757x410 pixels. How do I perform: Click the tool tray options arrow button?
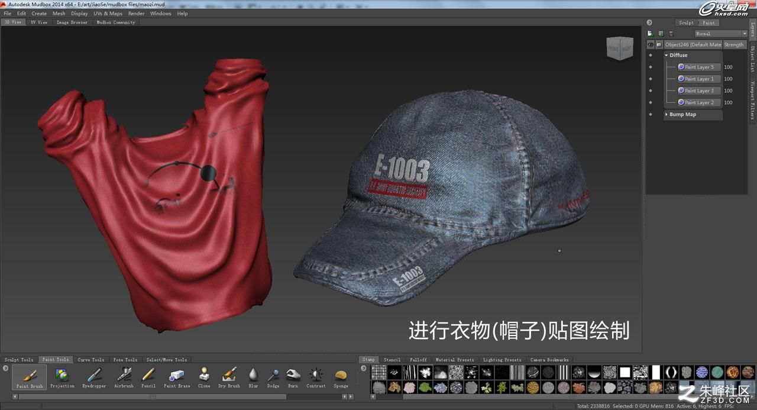tap(6, 368)
